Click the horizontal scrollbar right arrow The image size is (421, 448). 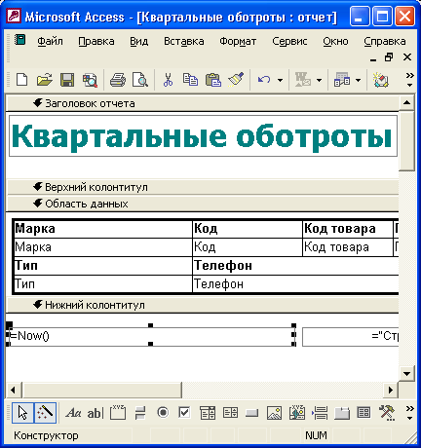[391, 390]
